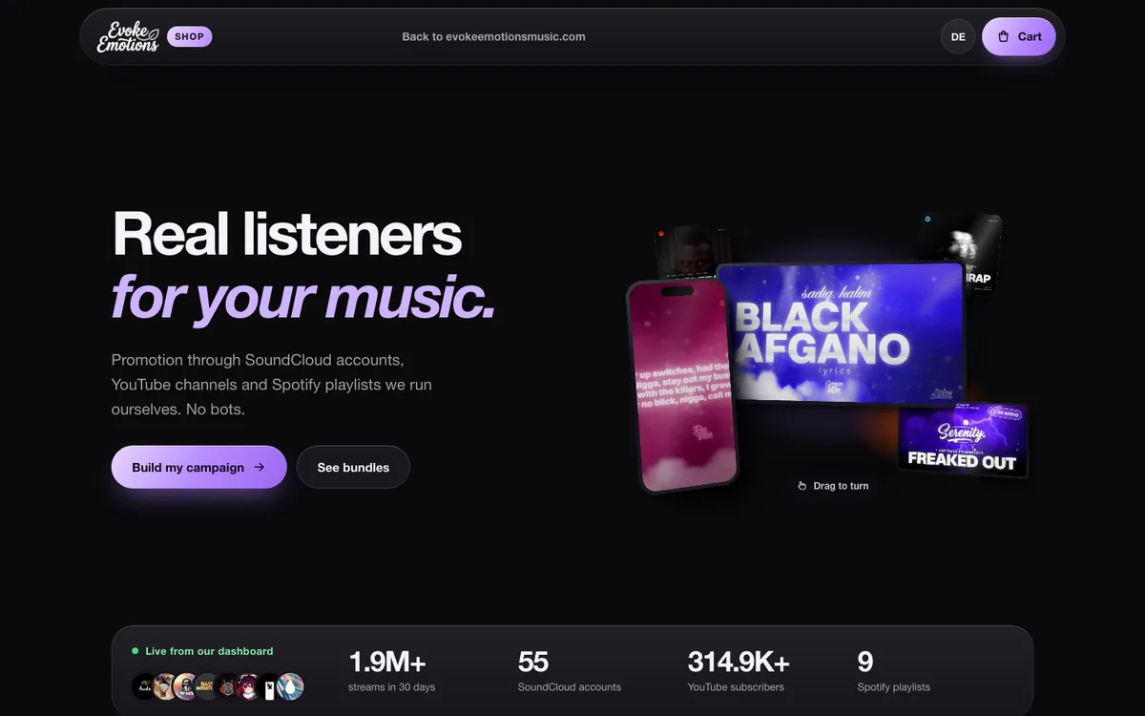Click the 1.9M+ streams figure

[387, 661]
